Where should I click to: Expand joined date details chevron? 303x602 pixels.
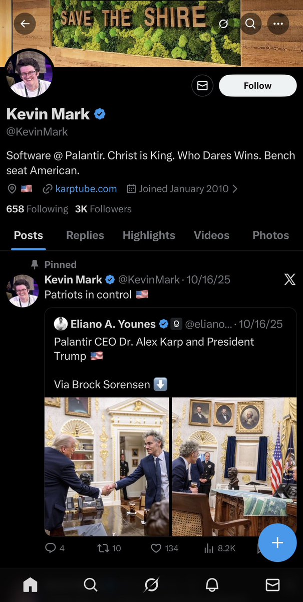tap(235, 189)
